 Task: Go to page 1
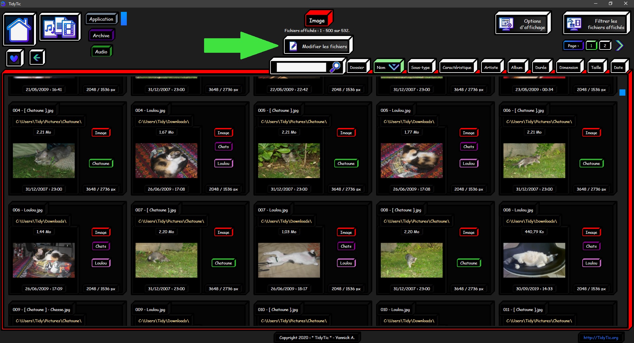(x=591, y=46)
